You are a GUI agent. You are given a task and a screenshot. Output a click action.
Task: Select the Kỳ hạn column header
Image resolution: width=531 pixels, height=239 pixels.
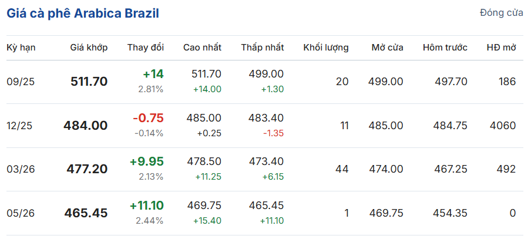(x=21, y=48)
